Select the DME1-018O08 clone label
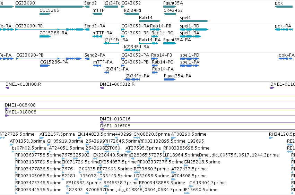Viewport: 295px width, 195px height. pyautogui.click(x=21, y=112)
